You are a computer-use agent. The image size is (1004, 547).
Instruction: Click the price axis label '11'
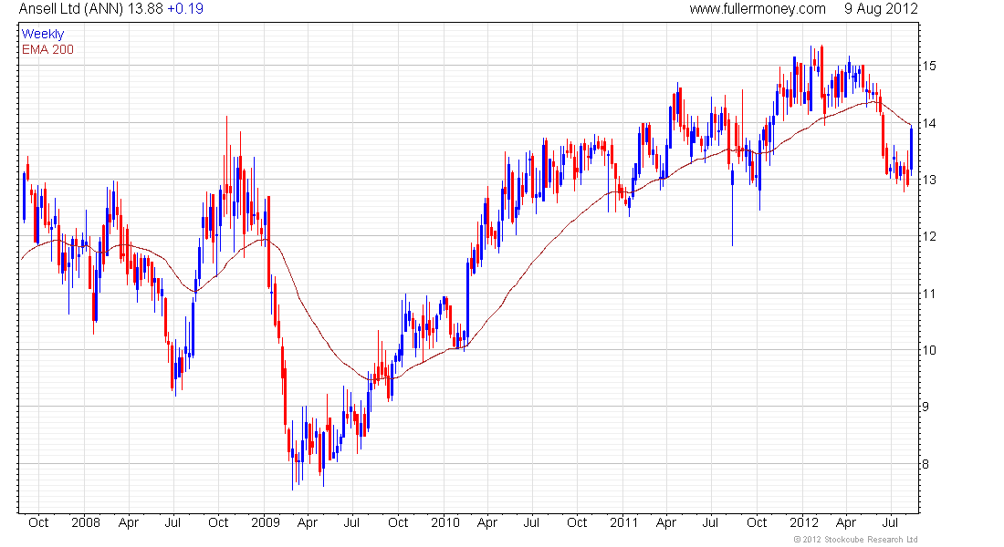(x=928, y=294)
